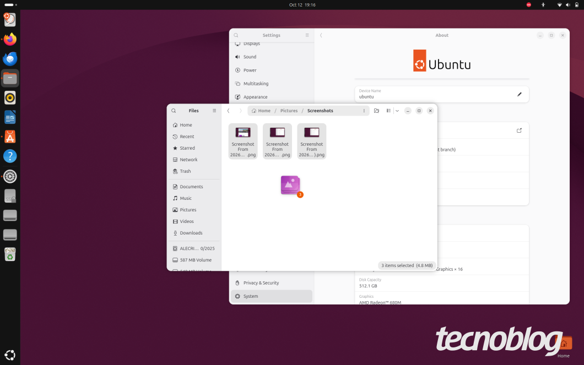Viewport: 584px width, 365px height.
Task: Open LibreOffice Writer from the dock
Action: point(10,117)
